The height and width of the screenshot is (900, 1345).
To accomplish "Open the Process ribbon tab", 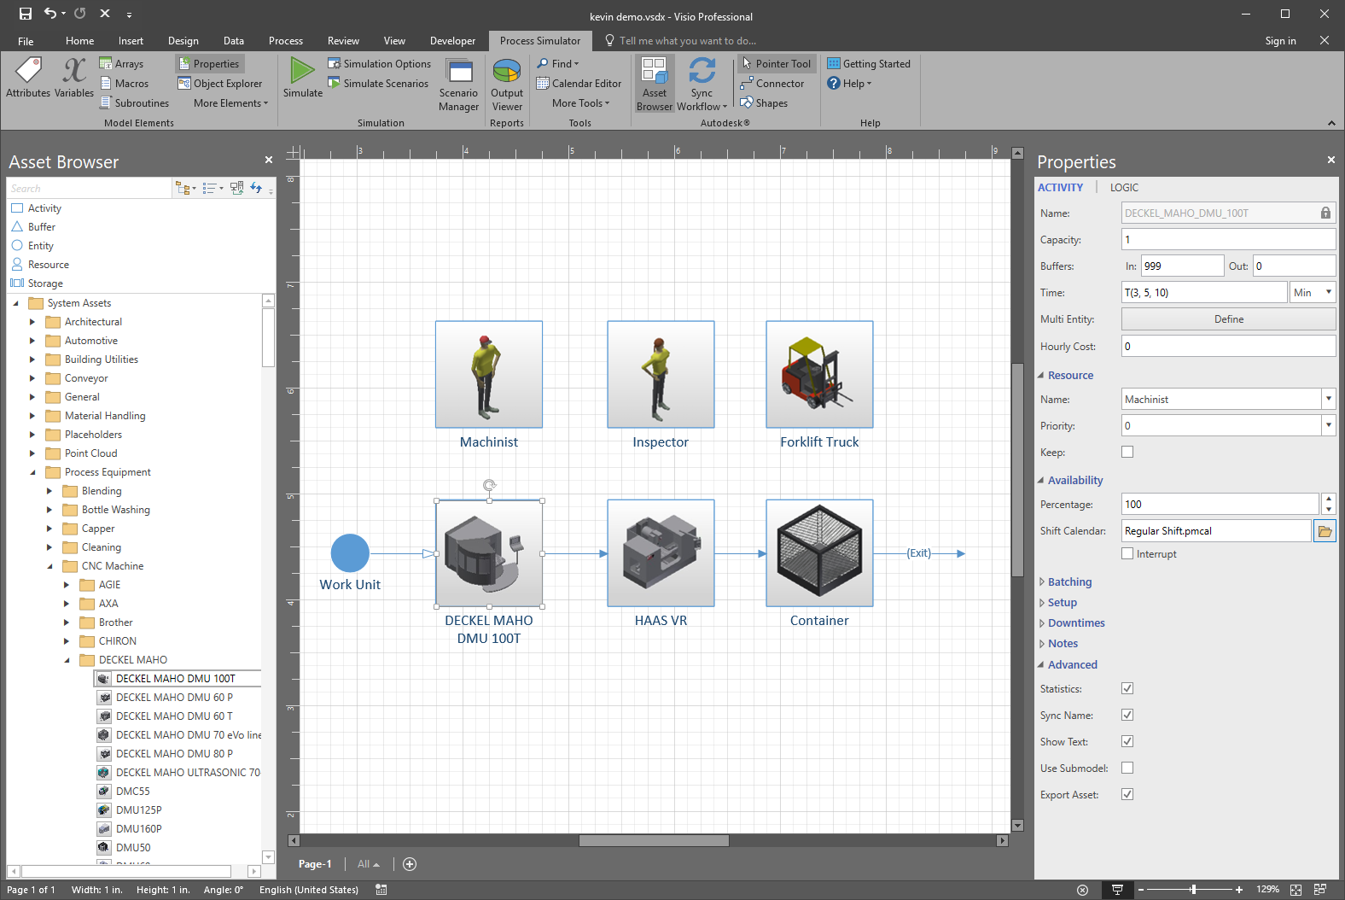I will [x=285, y=40].
